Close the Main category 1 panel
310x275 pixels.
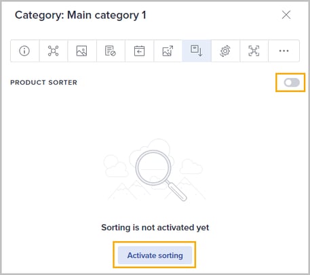tap(286, 15)
